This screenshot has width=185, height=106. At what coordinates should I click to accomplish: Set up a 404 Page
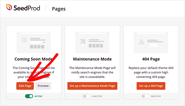(151, 86)
